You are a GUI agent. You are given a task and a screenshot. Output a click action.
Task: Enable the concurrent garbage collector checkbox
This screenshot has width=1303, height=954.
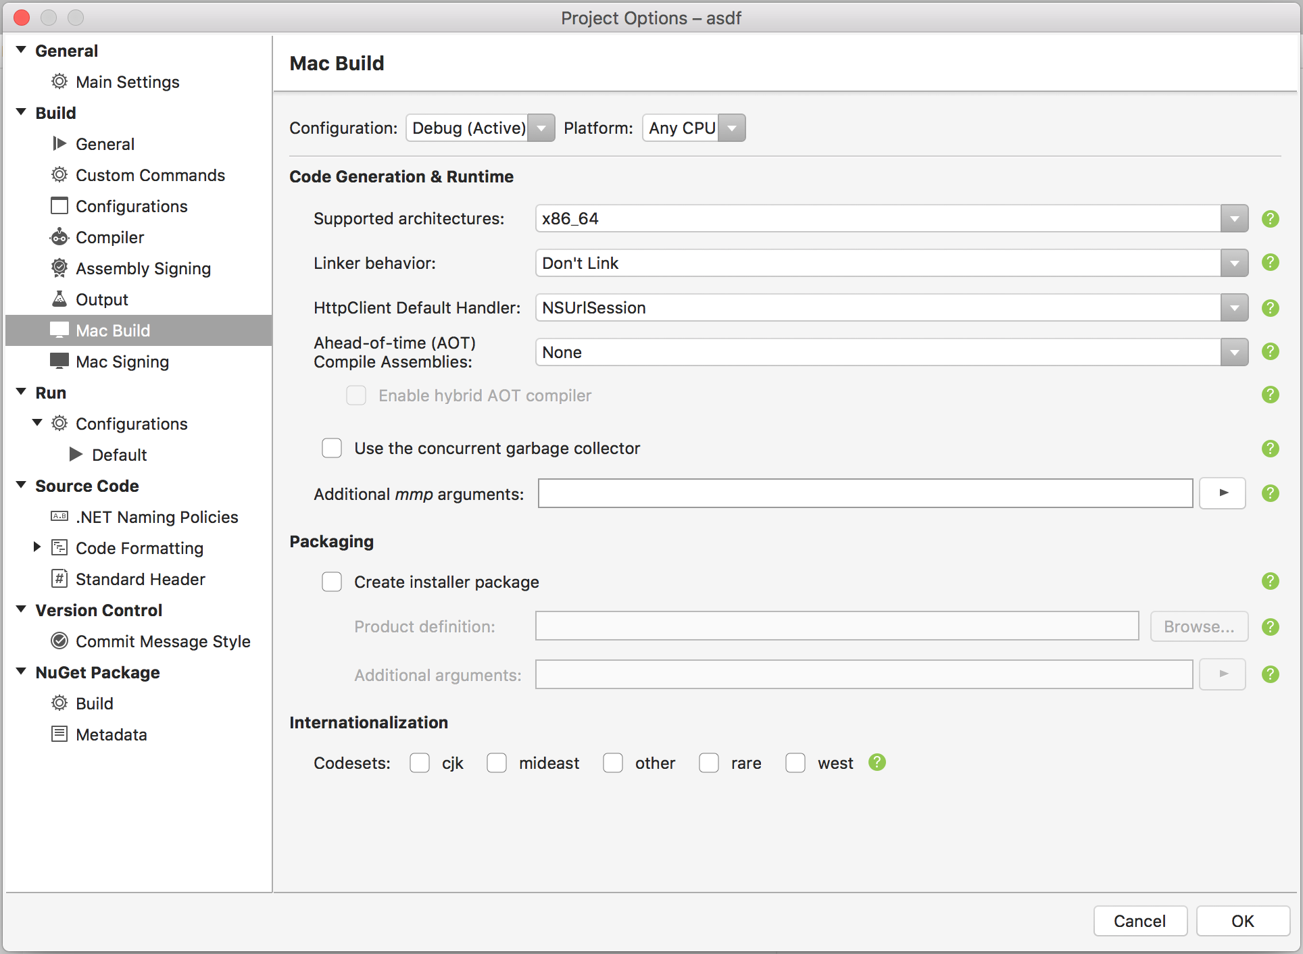coord(332,448)
